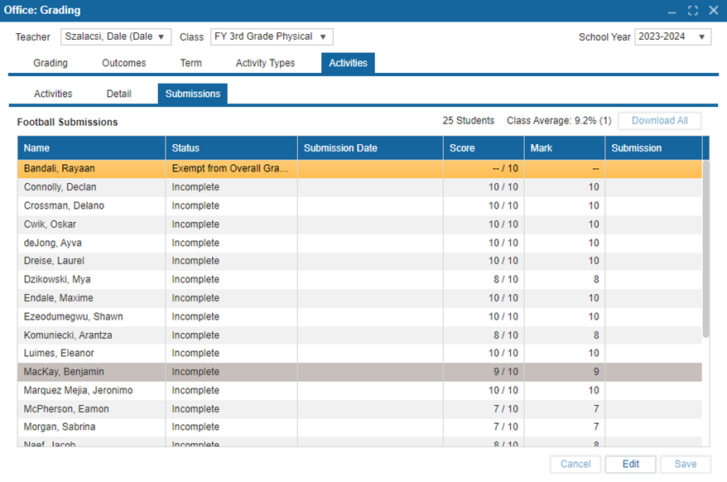Go to the Term tab
Image resolution: width=727 pixels, height=482 pixels.
click(x=190, y=63)
